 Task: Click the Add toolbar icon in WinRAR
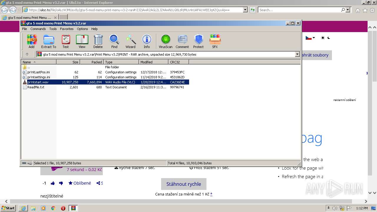(32, 42)
